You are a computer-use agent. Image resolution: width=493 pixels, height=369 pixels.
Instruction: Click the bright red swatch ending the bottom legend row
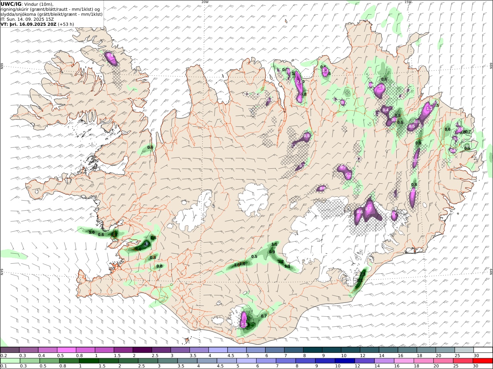point(483,361)
